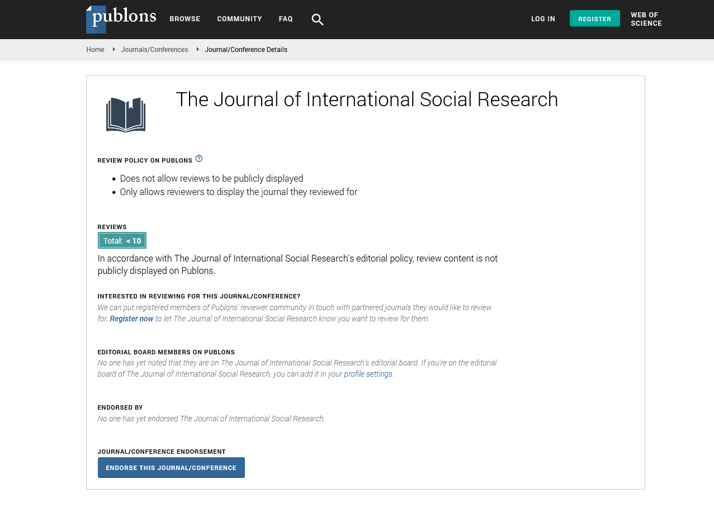
Task: Navigate to Journals/Conferences breadcrumb
Action: (154, 50)
